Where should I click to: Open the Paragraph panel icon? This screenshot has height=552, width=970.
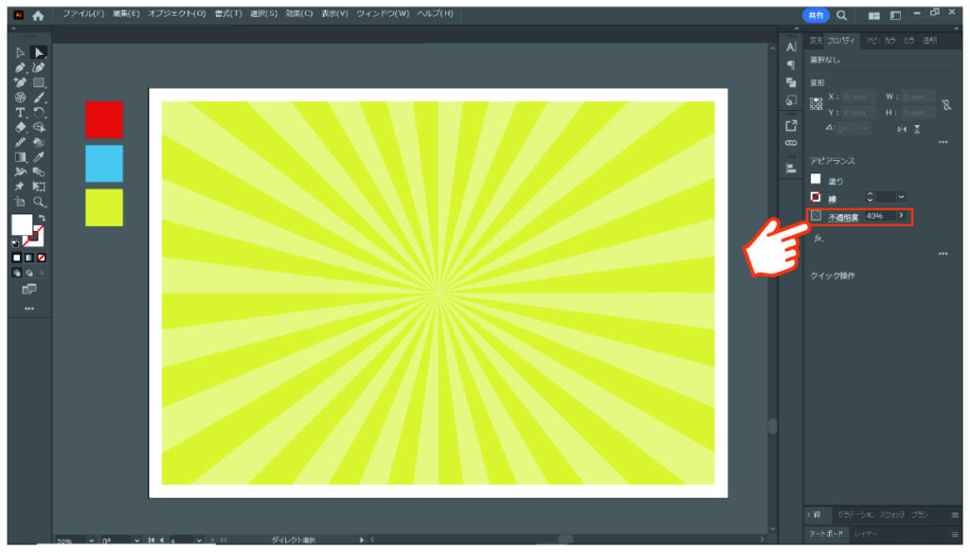[x=791, y=64]
